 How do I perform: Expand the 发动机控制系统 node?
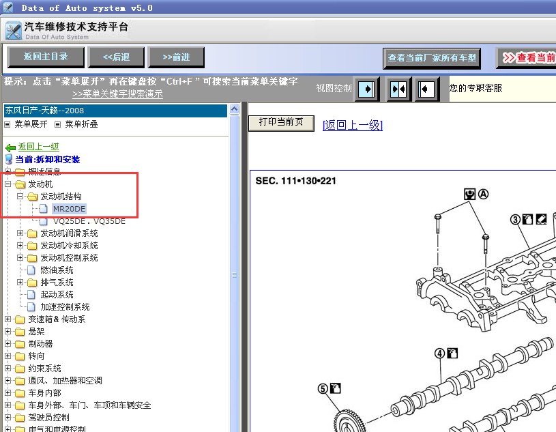[x=20, y=257]
